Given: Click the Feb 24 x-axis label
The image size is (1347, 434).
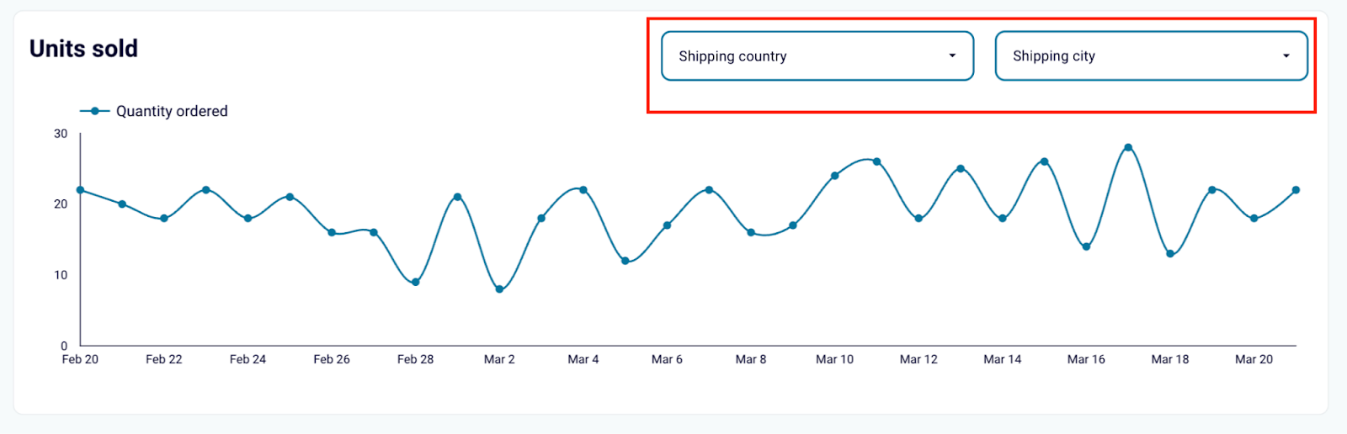Looking at the screenshot, I should point(248,359).
